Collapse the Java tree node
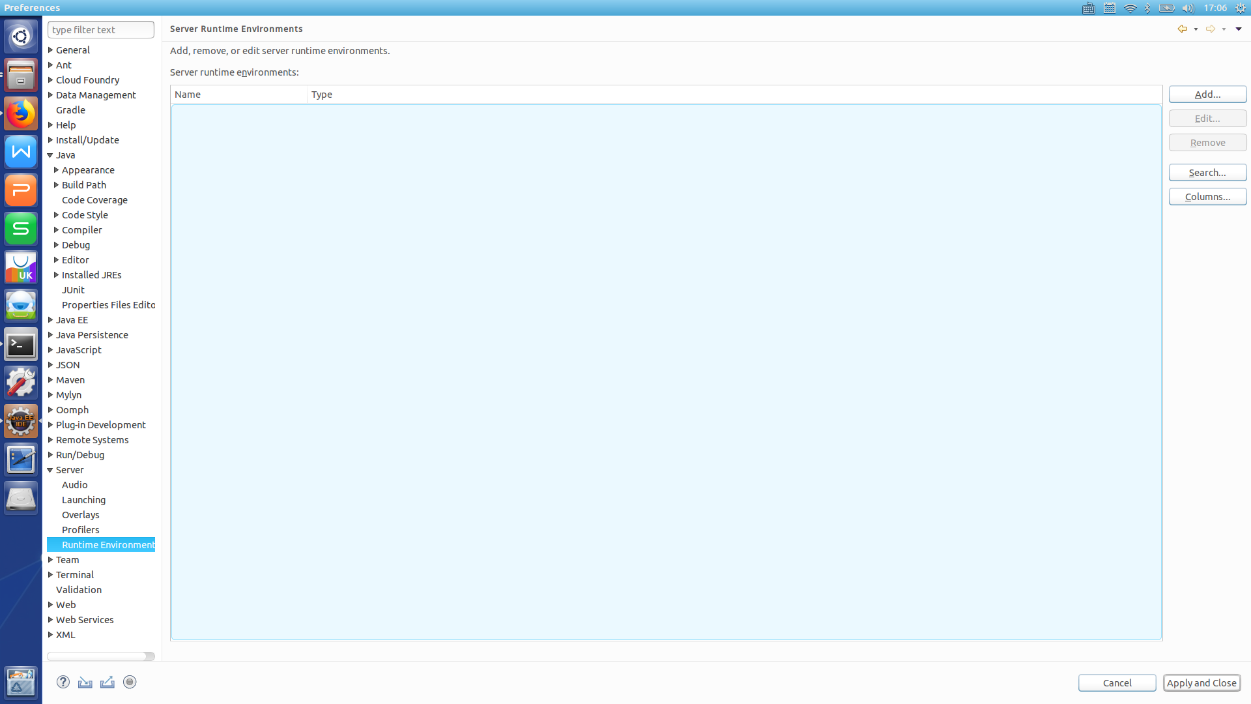 (x=50, y=155)
